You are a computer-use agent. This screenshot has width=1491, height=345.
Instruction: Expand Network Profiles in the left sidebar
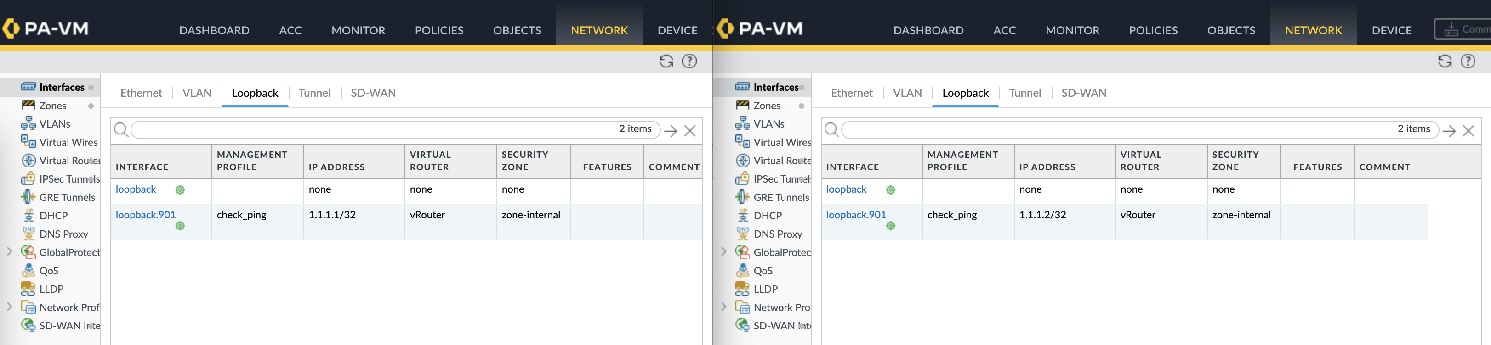[9, 307]
